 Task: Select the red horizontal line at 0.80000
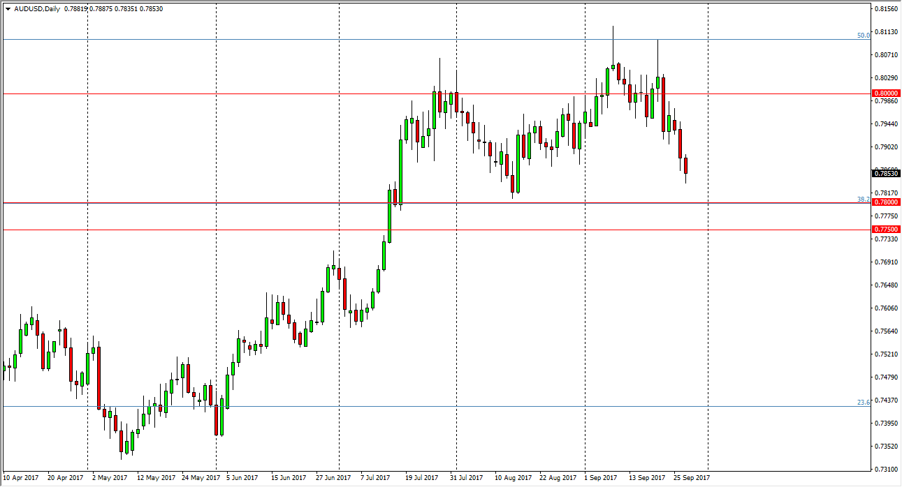[279, 93]
